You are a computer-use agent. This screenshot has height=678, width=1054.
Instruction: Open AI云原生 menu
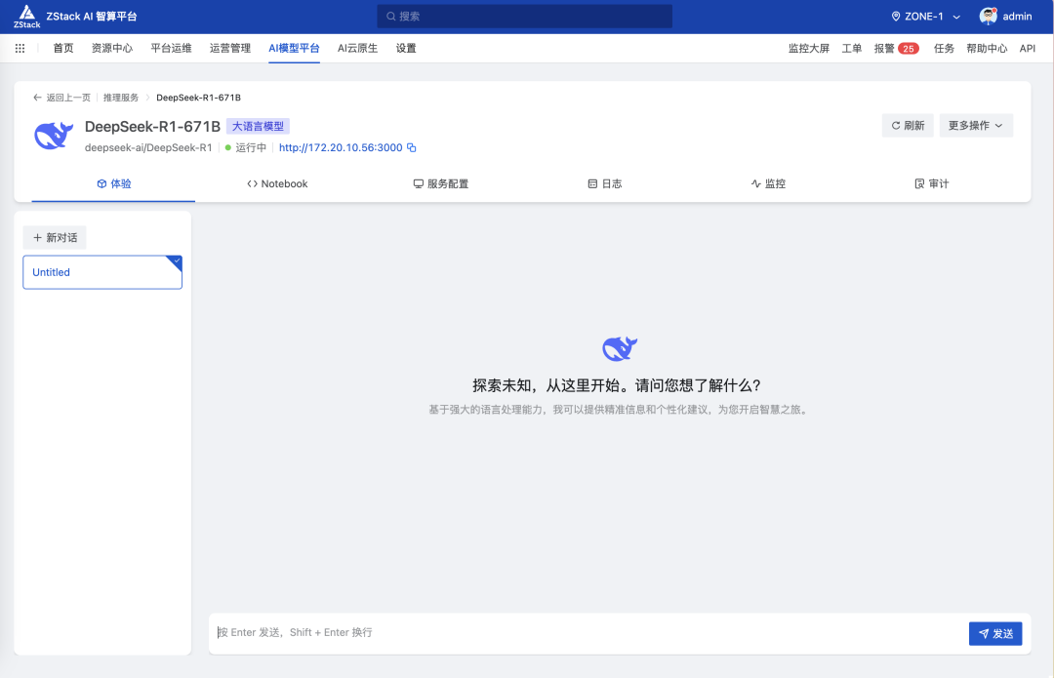point(357,49)
